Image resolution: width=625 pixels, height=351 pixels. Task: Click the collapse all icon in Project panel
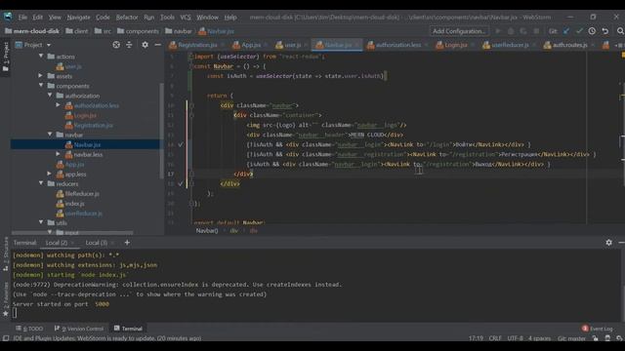pos(129,45)
